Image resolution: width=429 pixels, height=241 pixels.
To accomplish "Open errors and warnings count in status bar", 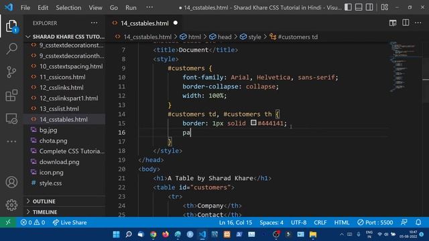I will click(33, 222).
